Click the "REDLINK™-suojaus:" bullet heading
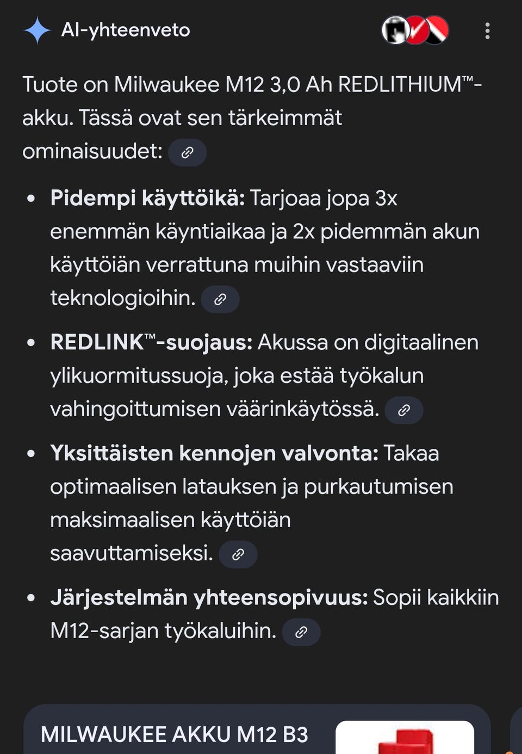 151,343
